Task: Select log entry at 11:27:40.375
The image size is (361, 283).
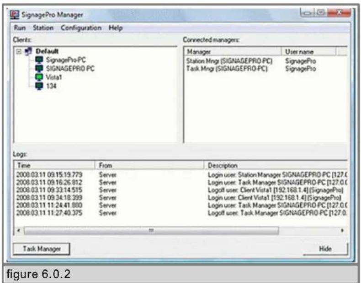Action: (x=181, y=212)
